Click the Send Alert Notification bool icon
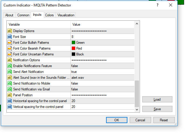187x140 pixels. 10,72
